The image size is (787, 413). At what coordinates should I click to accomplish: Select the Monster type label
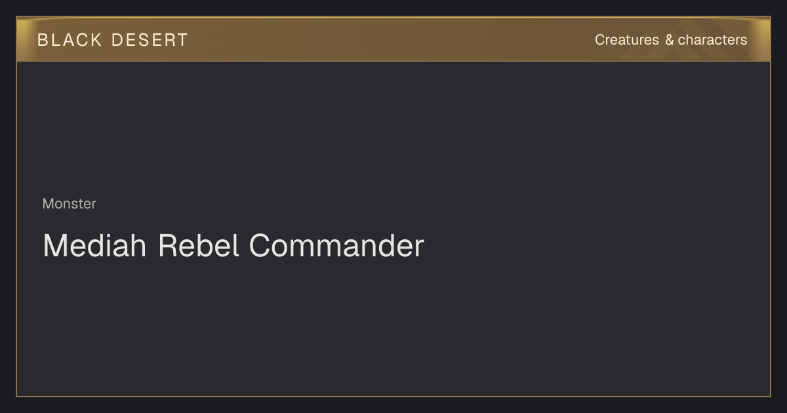pos(69,204)
